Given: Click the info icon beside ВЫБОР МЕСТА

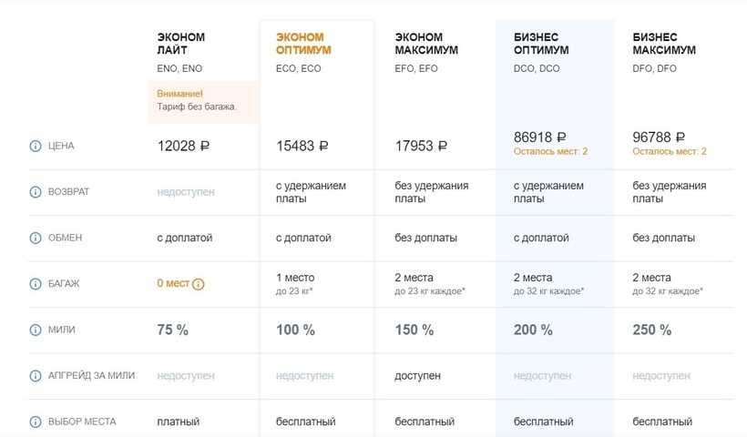Looking at the screenshot, I should (36, 422).
